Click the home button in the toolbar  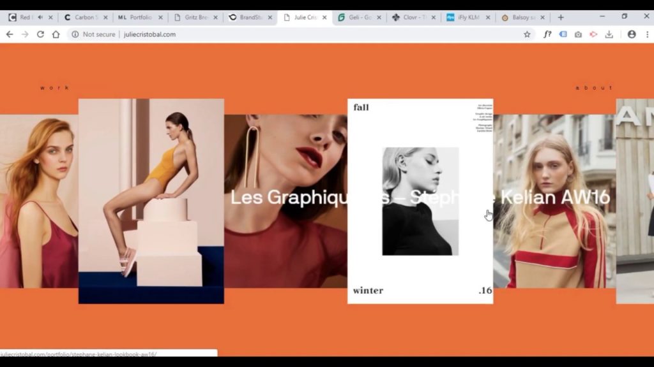point(56,34)
